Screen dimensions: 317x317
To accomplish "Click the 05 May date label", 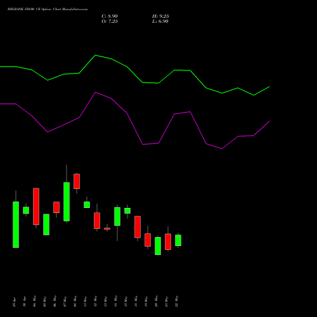I will pyautogui.click(x=44, y=301).
